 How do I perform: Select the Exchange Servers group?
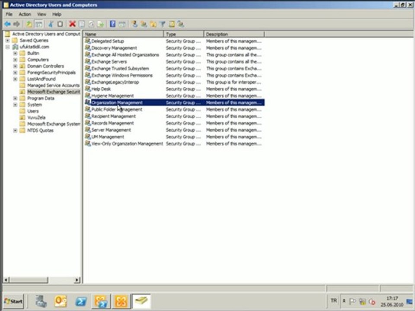click(x=109, y=62)
